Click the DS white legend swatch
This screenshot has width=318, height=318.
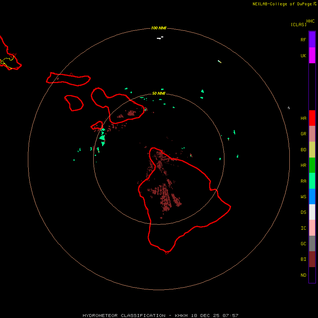click(x=312, y=212)
